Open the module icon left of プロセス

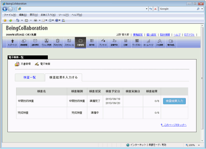pyautogui.click(x=47, y=43)
